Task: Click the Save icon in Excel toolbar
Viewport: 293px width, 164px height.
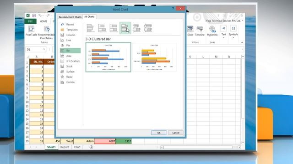Action: click(x=34, y=15)
